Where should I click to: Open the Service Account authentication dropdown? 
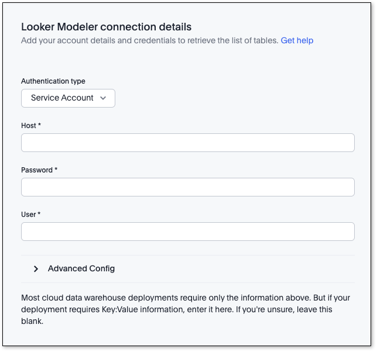68,98
